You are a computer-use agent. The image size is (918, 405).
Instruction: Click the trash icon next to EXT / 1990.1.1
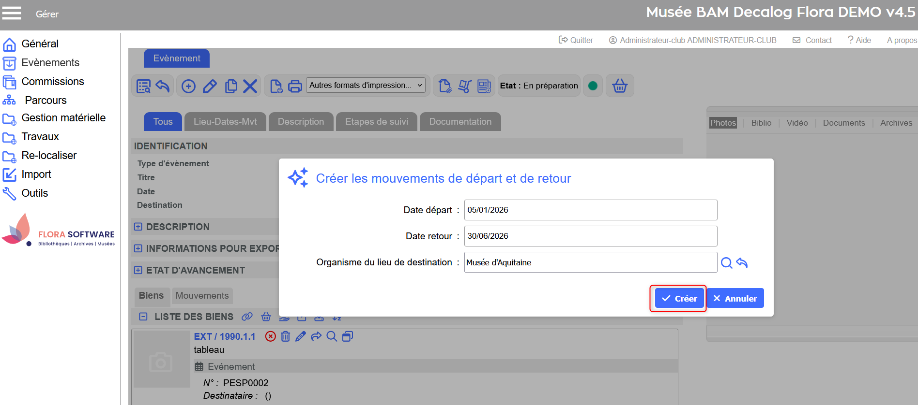286,336
